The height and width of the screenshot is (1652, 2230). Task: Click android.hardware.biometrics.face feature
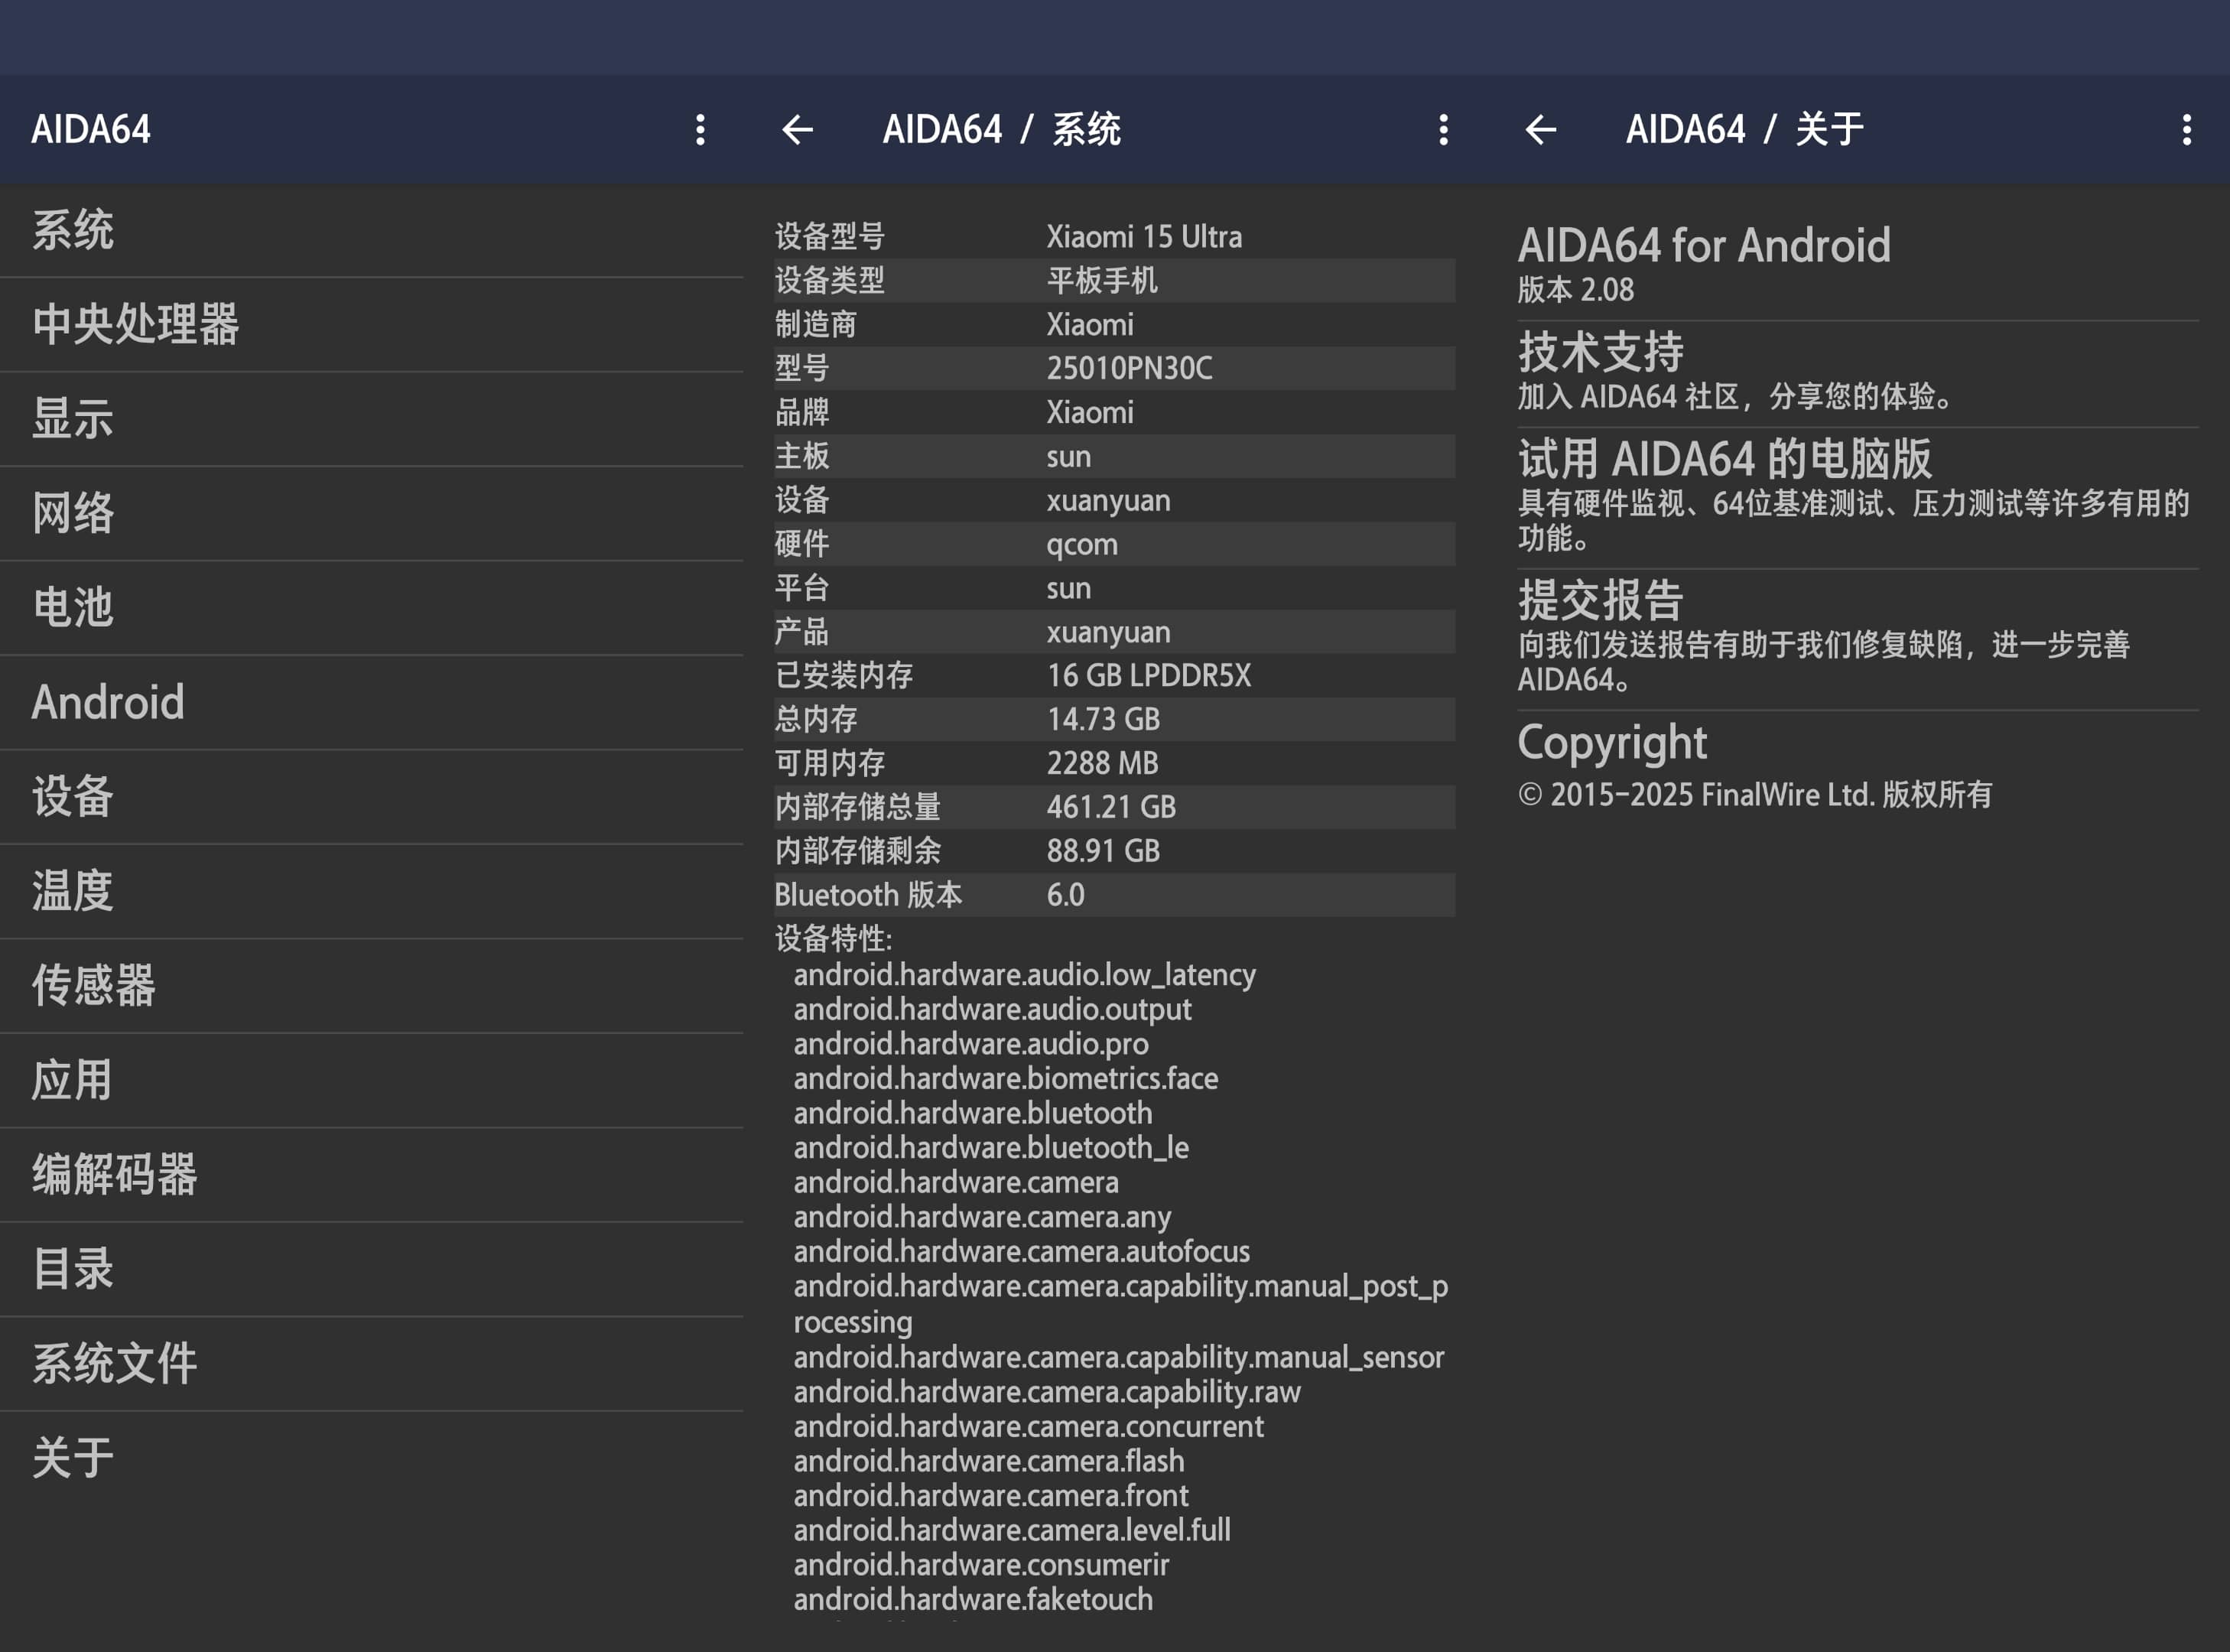click(x=1005, y=1079)
